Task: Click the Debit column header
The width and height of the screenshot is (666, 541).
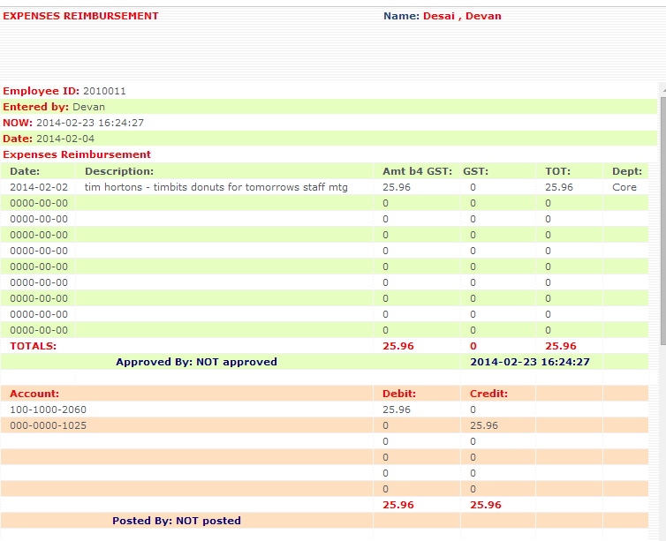Action: click(x=399, y=394)
